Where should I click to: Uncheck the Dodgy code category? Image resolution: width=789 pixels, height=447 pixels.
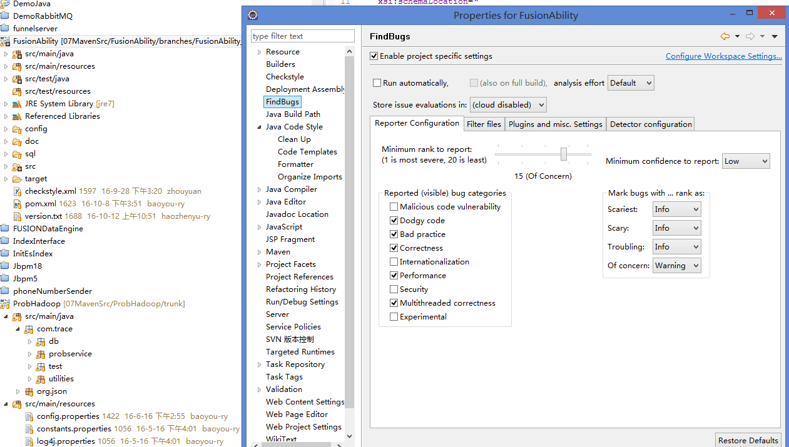394,221
